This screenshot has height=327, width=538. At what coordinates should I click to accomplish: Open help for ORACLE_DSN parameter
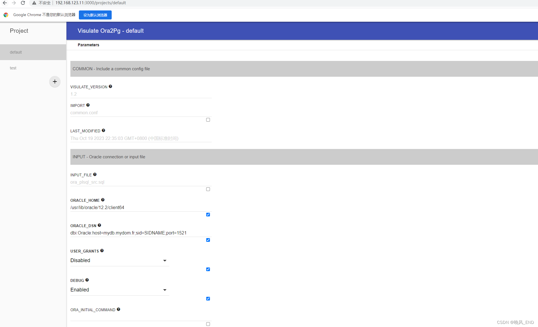[x=100, y=225]
